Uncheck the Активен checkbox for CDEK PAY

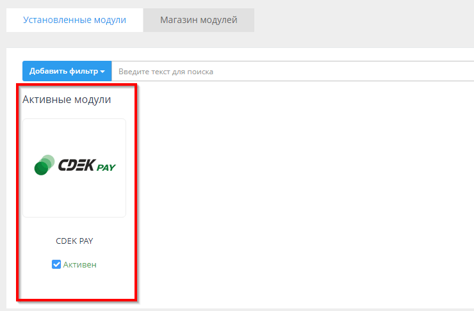pyautogui.click(x=56, y=264)
